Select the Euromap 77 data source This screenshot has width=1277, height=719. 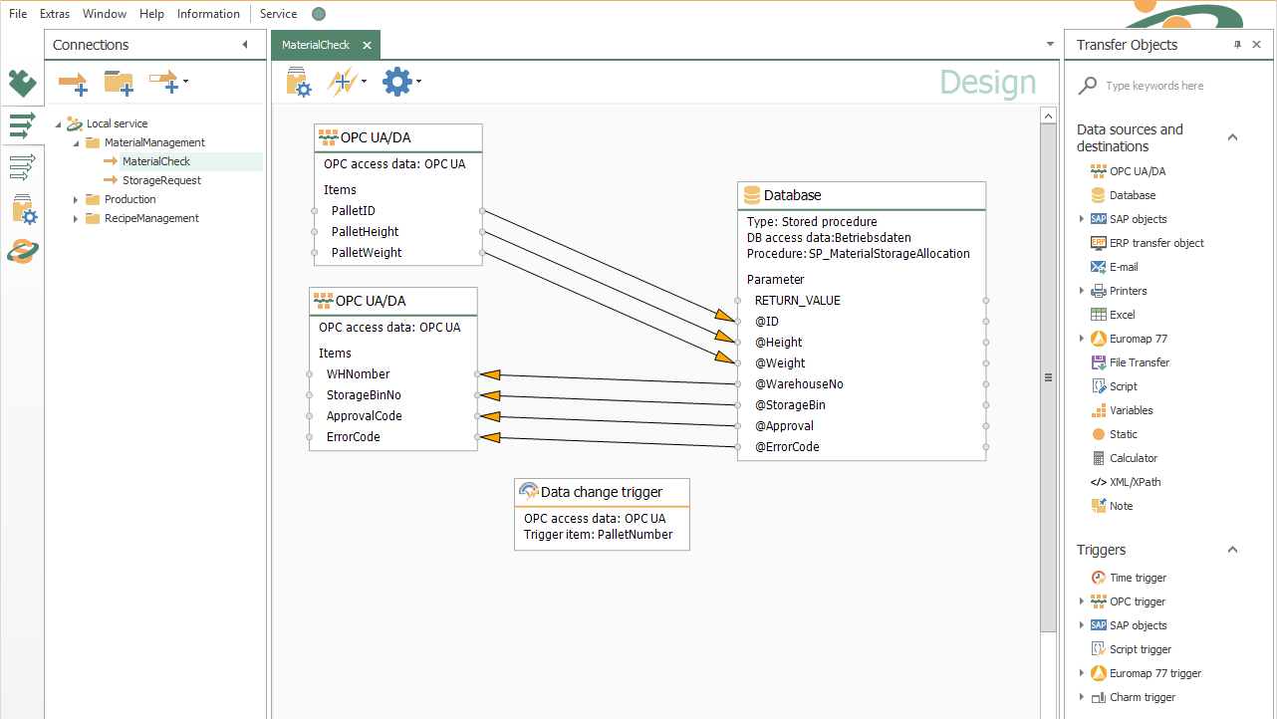pos(1138,339)
